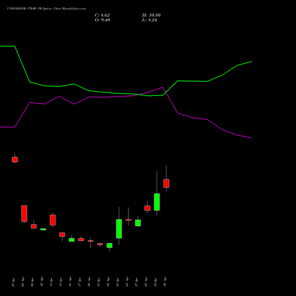Click the 10 Apr date label
This screenshot has height=296, width=296.
pos(41,282)
